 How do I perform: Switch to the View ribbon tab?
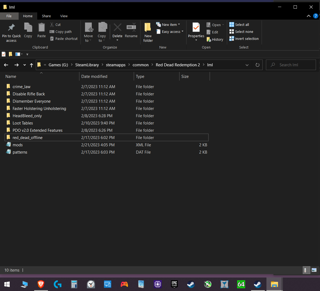pos(64,16)
